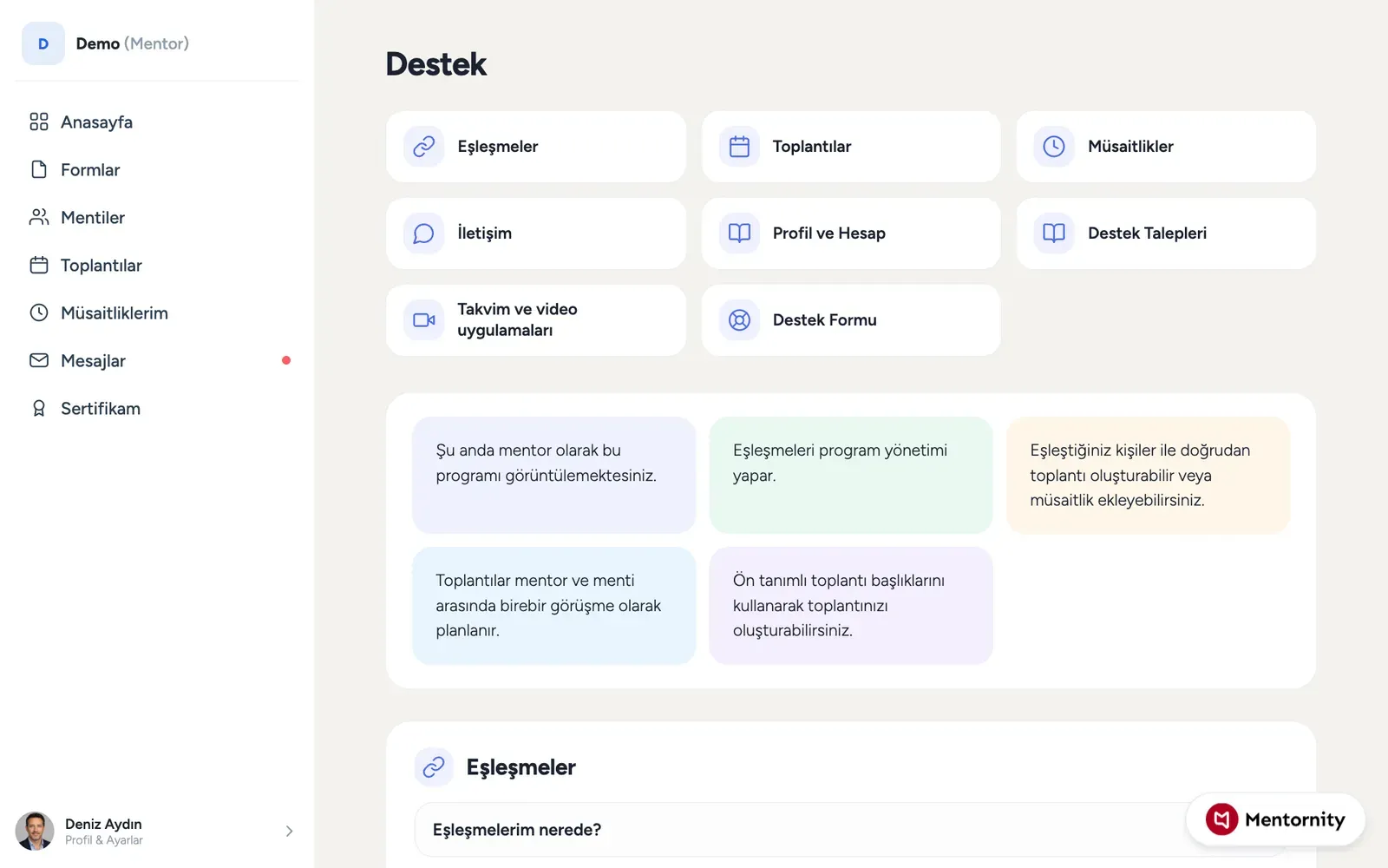This screenshot has height=868, width=1388.
Task: Select Müsaitliklerim in the sidebar
Action: point(156,312)
